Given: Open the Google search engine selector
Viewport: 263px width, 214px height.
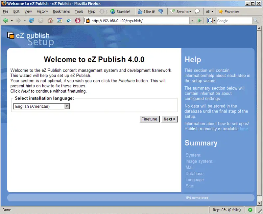Looking at the screenshot, I should point(211,21).
